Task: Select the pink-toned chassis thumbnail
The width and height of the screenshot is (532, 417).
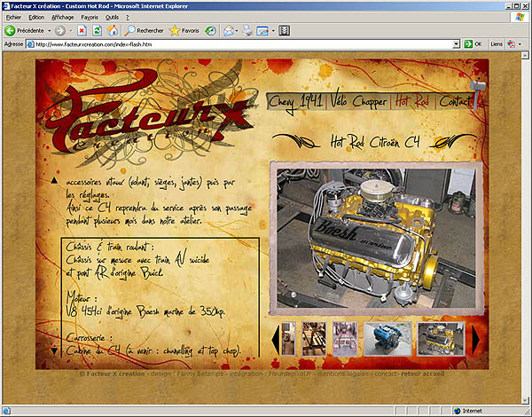Action: point(345,339)
